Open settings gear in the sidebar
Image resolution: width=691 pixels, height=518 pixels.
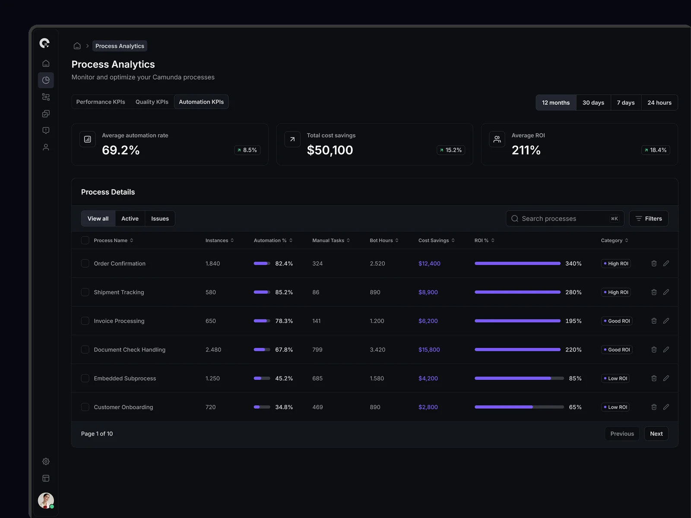click(x=46, y=461)
